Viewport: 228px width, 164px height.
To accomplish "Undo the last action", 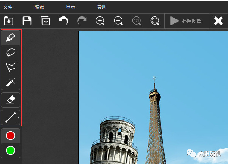I will (63, 21).
